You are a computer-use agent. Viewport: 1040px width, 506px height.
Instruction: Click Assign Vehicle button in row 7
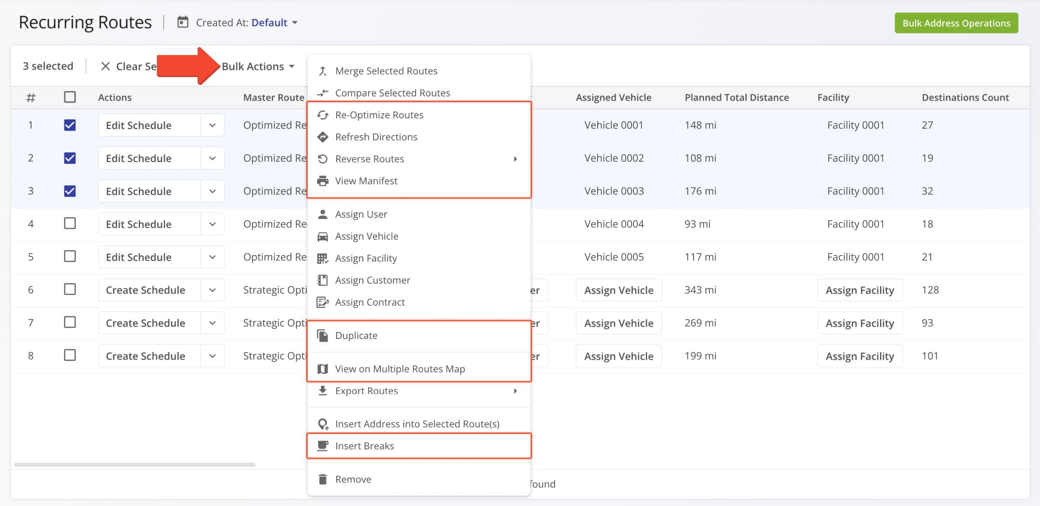[x=619, y=323]
